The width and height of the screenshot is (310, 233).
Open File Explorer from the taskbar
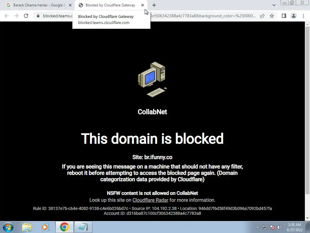27,227
